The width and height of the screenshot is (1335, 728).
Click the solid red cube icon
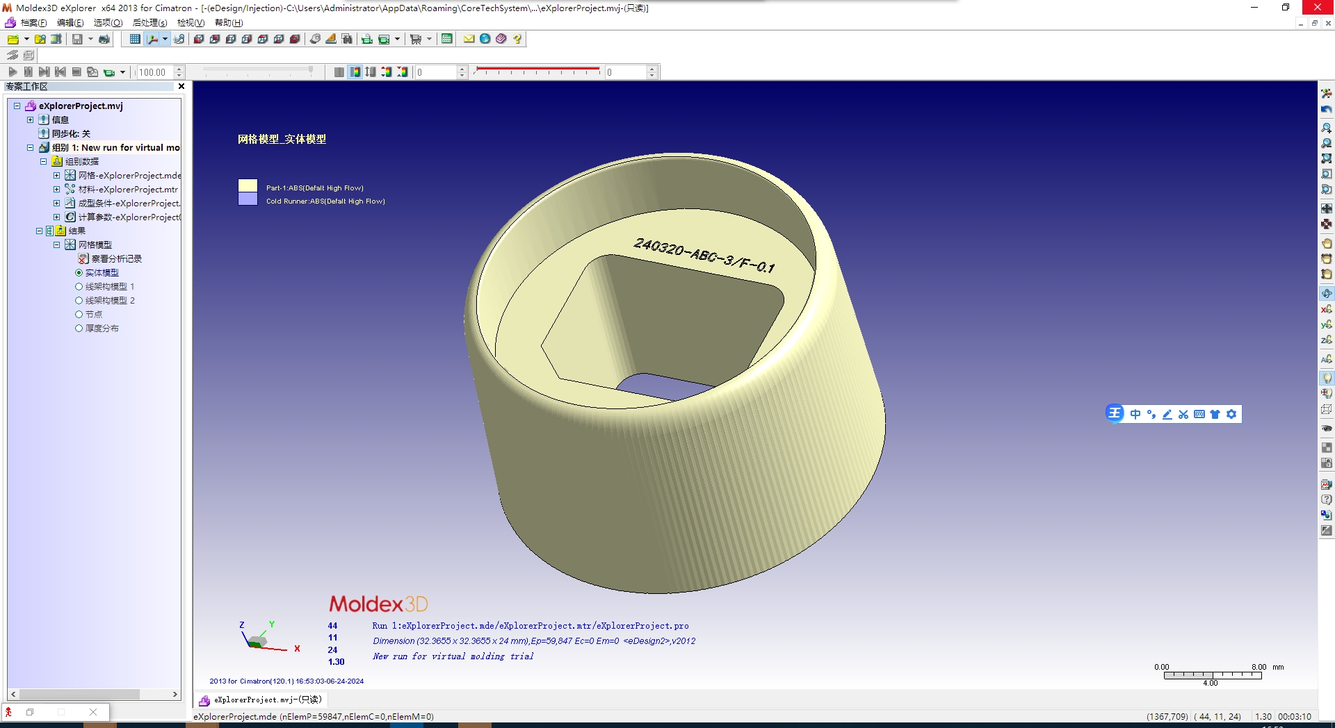pyautogui.click(x=295, y=40)
